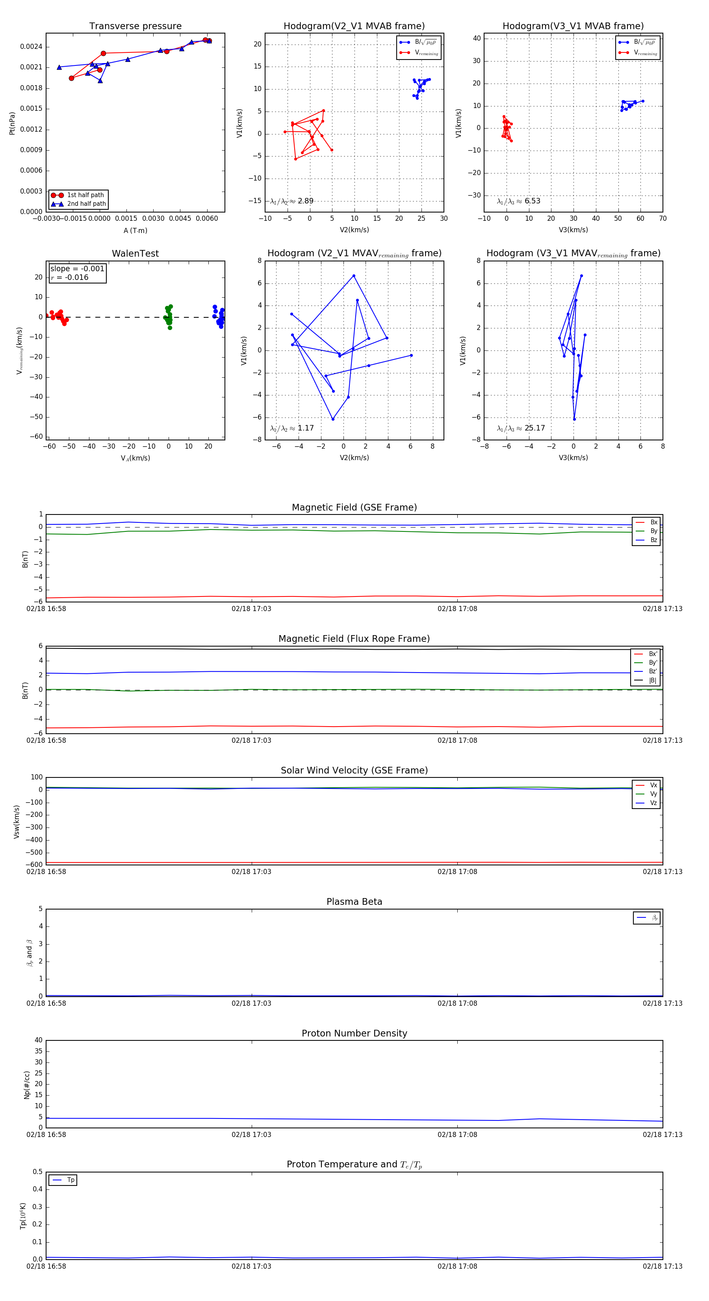Click the 'Hodogram(V3_V1 MVAB frame)' title
The height and width of the screenshot is (1301, 709).
573,26
